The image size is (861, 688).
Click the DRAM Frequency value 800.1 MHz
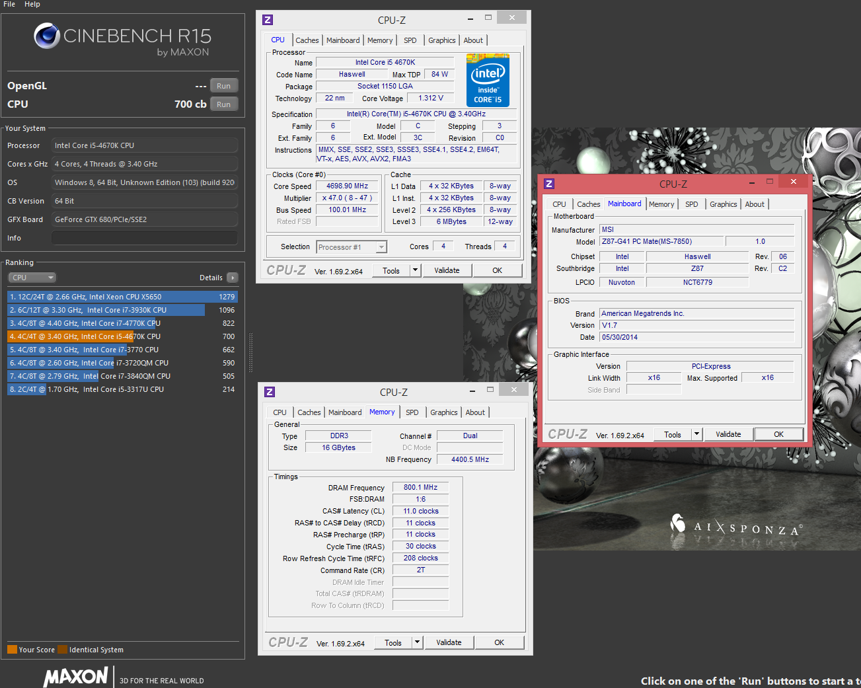[x=420, y=487]
